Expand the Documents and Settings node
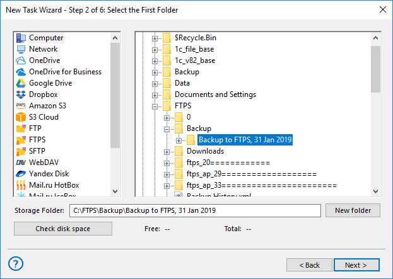This screenshot has width=393, height=279. (x=155, y=95)
